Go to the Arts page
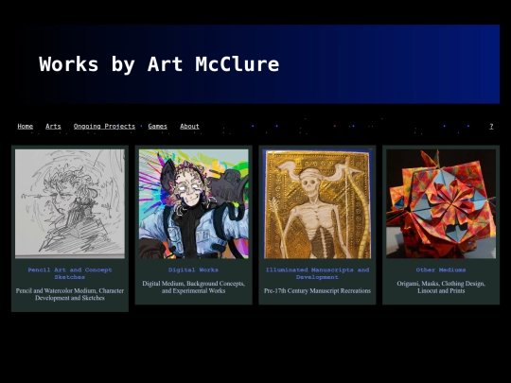 click(53, 126)
